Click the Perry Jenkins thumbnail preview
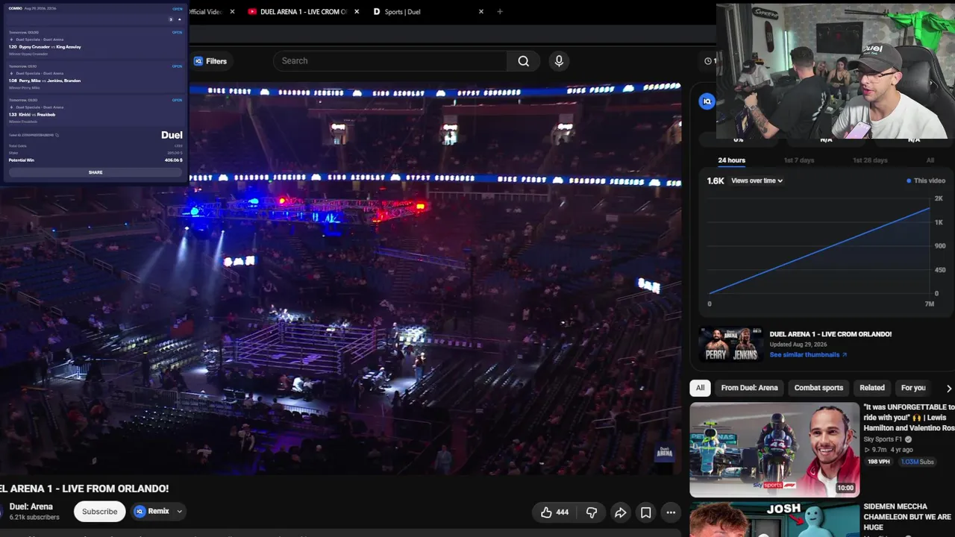The width and height of the screenshot is (955, 537). pos(730,345)
